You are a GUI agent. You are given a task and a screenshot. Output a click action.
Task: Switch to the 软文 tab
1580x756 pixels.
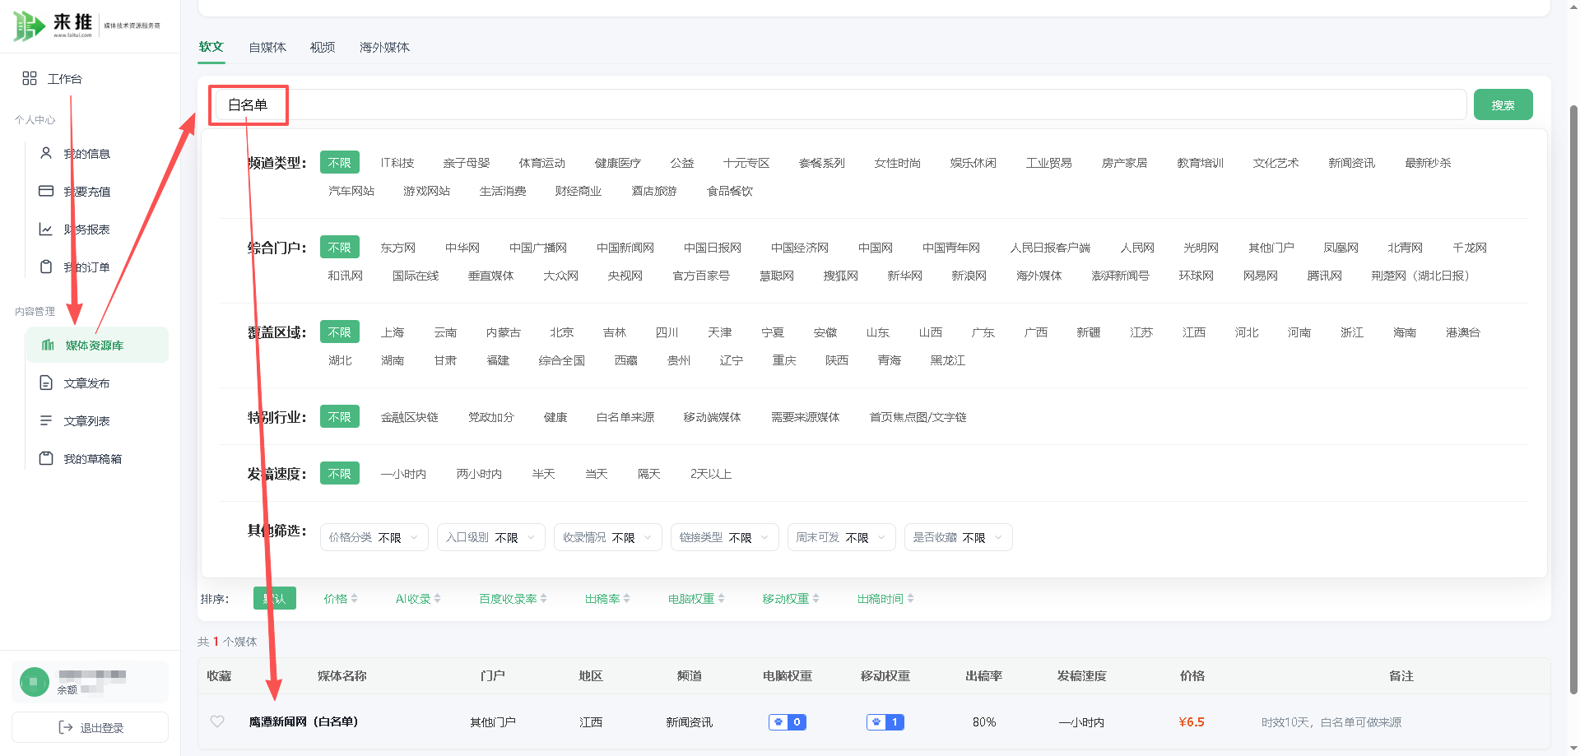pos(211,47)
